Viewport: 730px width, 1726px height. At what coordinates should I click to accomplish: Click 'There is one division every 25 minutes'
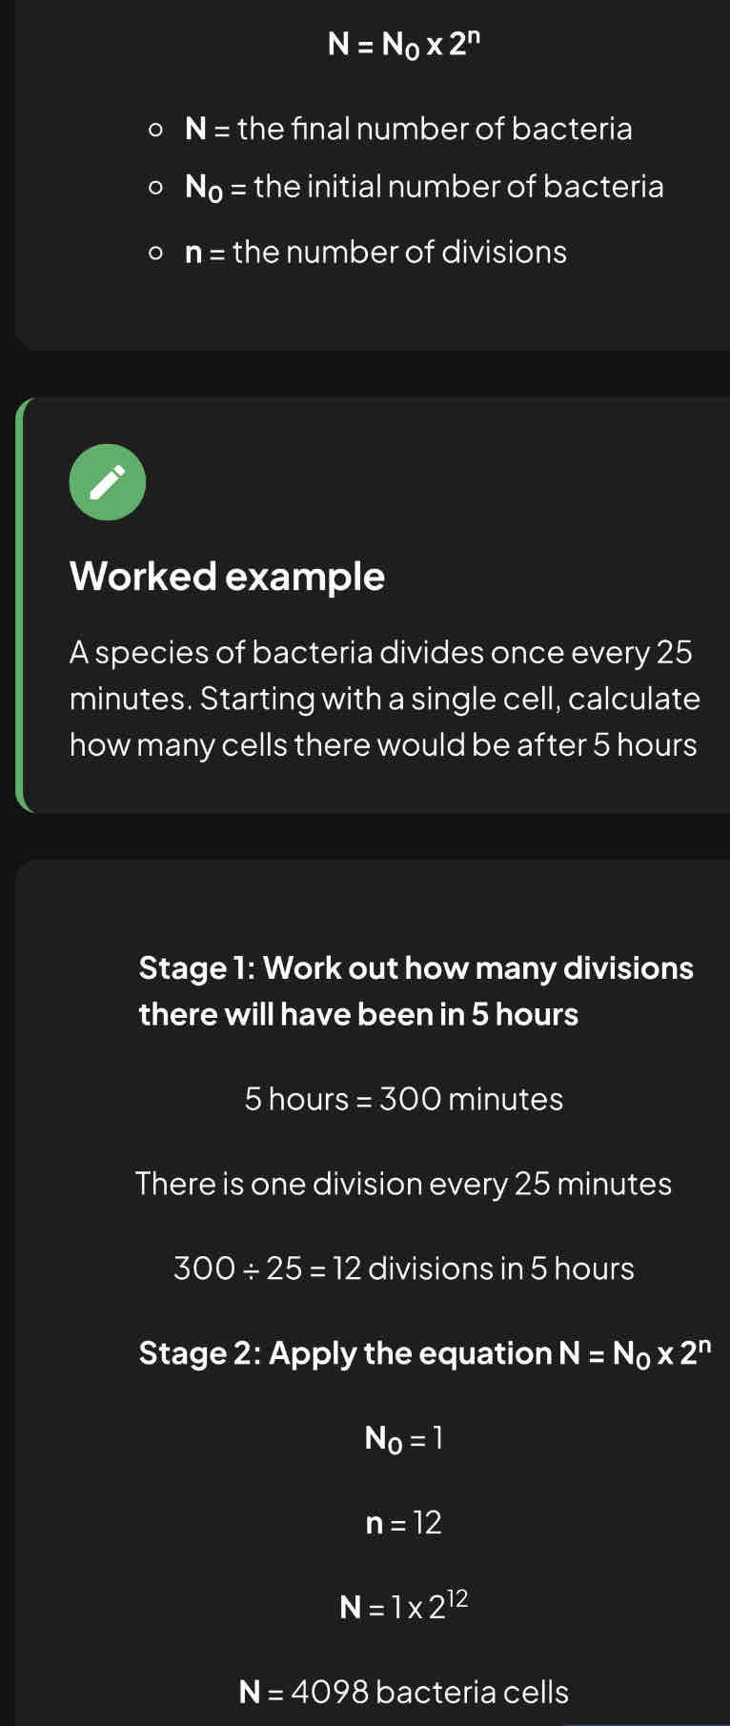tap(404, 1184)
